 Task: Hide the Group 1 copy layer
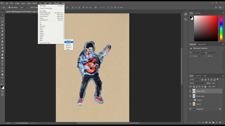coord(190,96)
